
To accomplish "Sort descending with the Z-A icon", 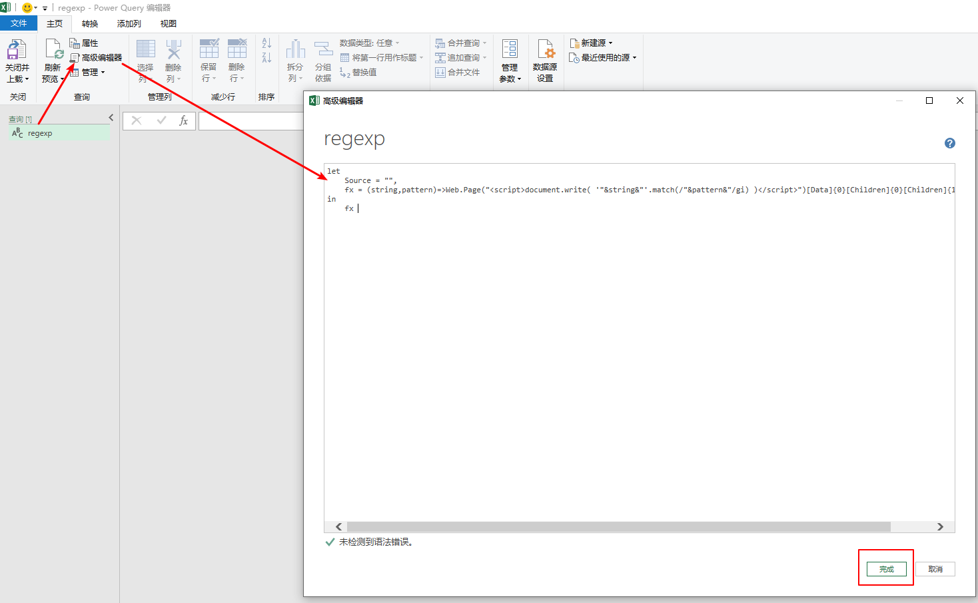I will pyautogui.click(x=266, y=58).
